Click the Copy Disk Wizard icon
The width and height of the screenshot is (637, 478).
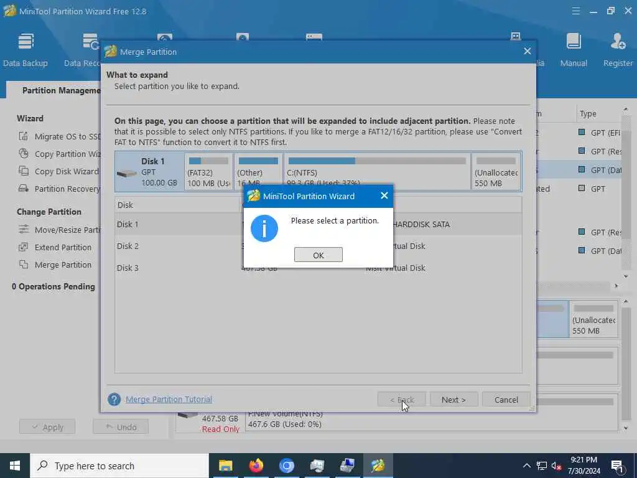pyautogui.click(x=24, y=171)
